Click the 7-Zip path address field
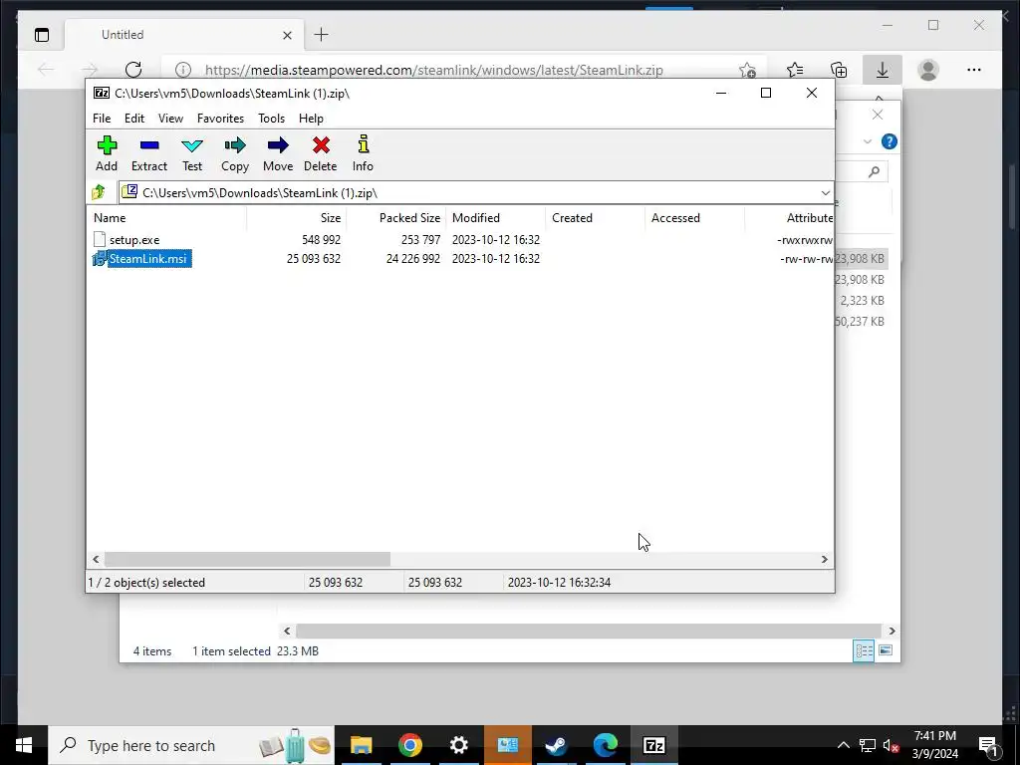1020x765 pixels. click(475, 192)
